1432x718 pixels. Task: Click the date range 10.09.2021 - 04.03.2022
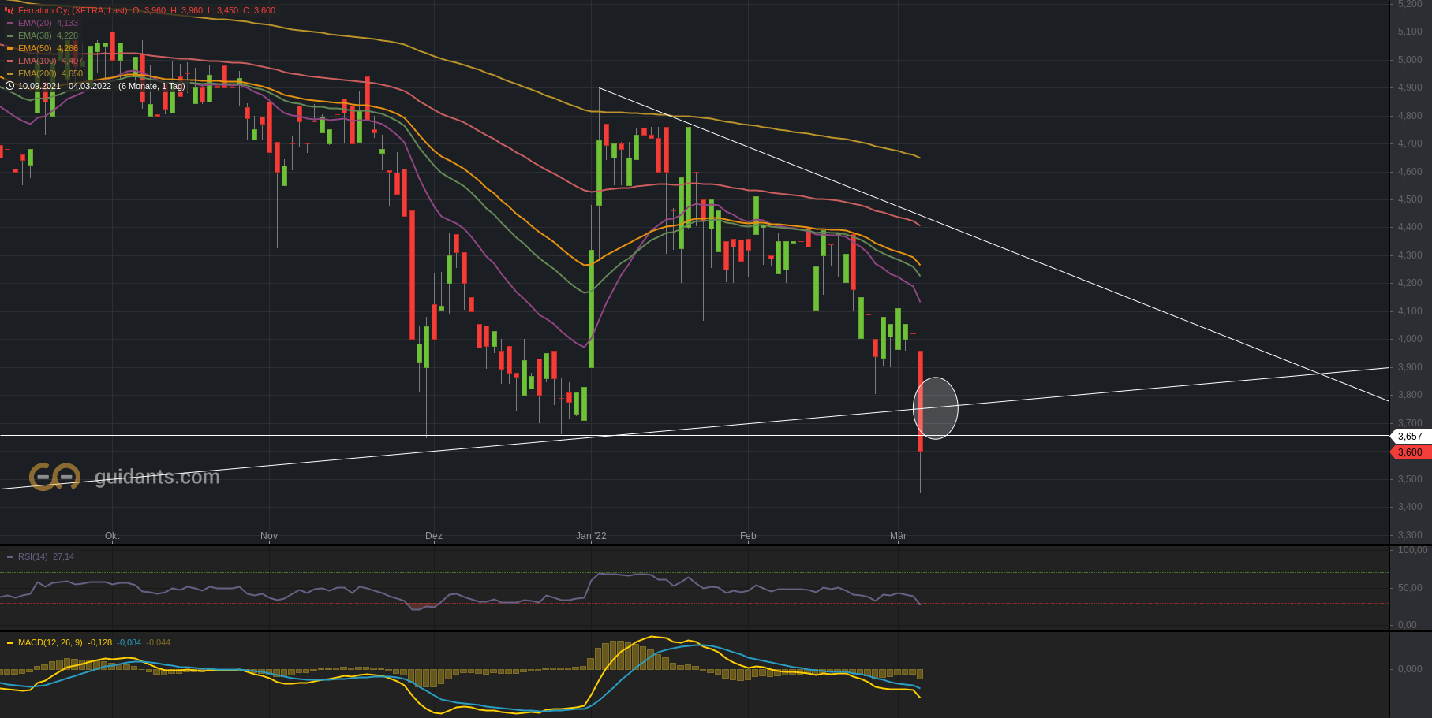click(65, 86)
